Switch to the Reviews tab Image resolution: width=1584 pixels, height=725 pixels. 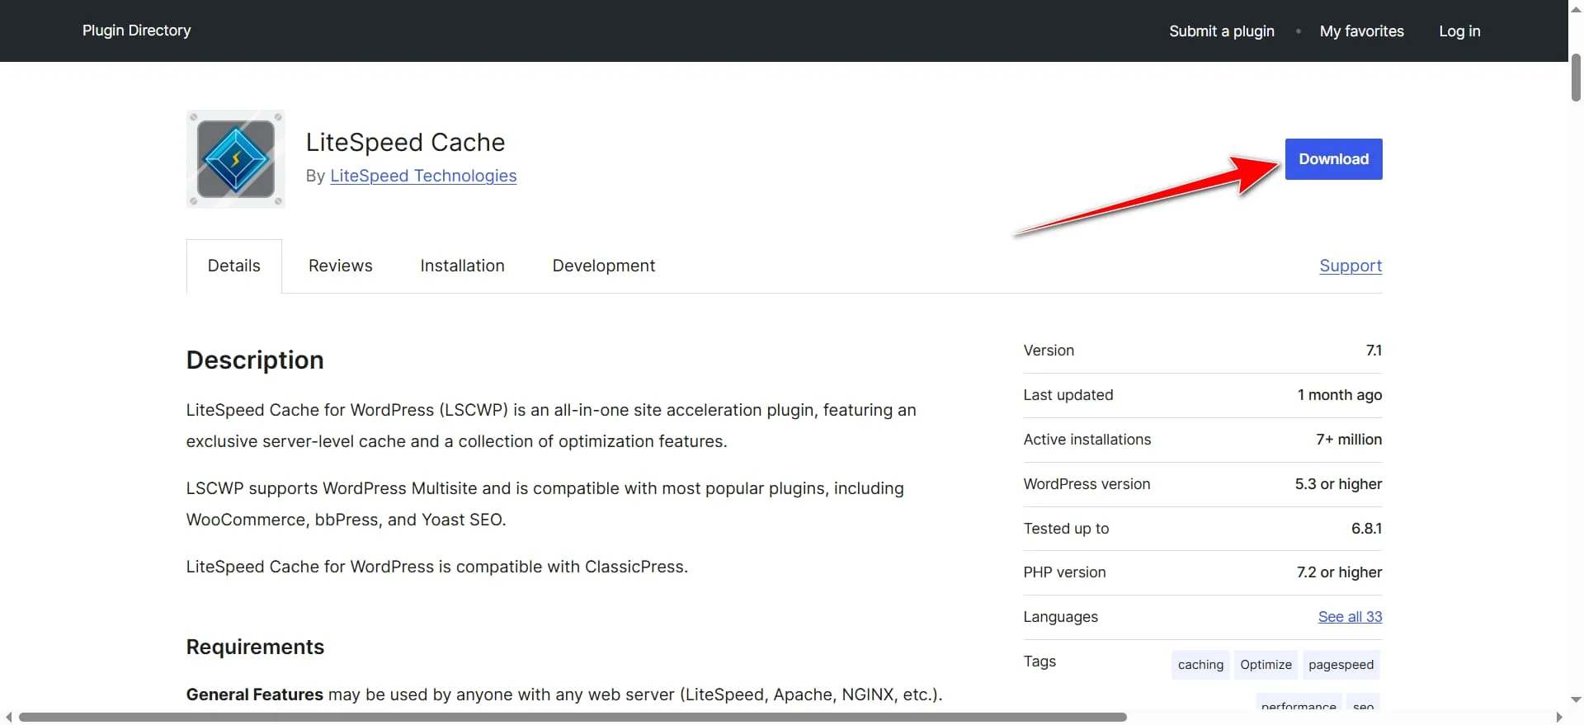tap(341, 266)
